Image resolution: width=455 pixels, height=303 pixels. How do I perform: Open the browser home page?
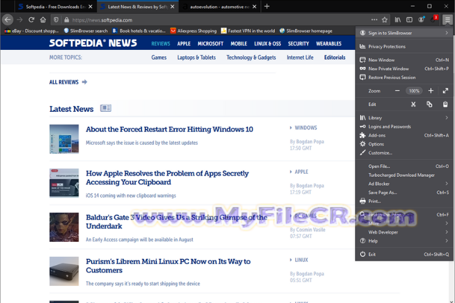tap(43, 20)
